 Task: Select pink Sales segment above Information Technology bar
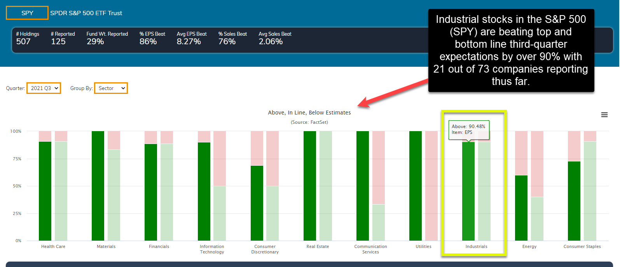[x=220, y=159]
